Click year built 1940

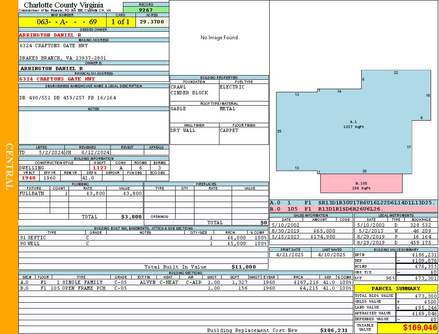point(29,178)
